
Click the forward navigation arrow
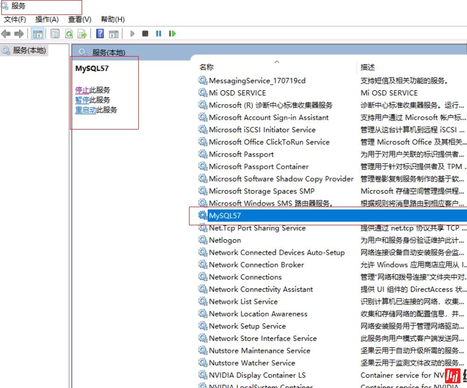19,33
